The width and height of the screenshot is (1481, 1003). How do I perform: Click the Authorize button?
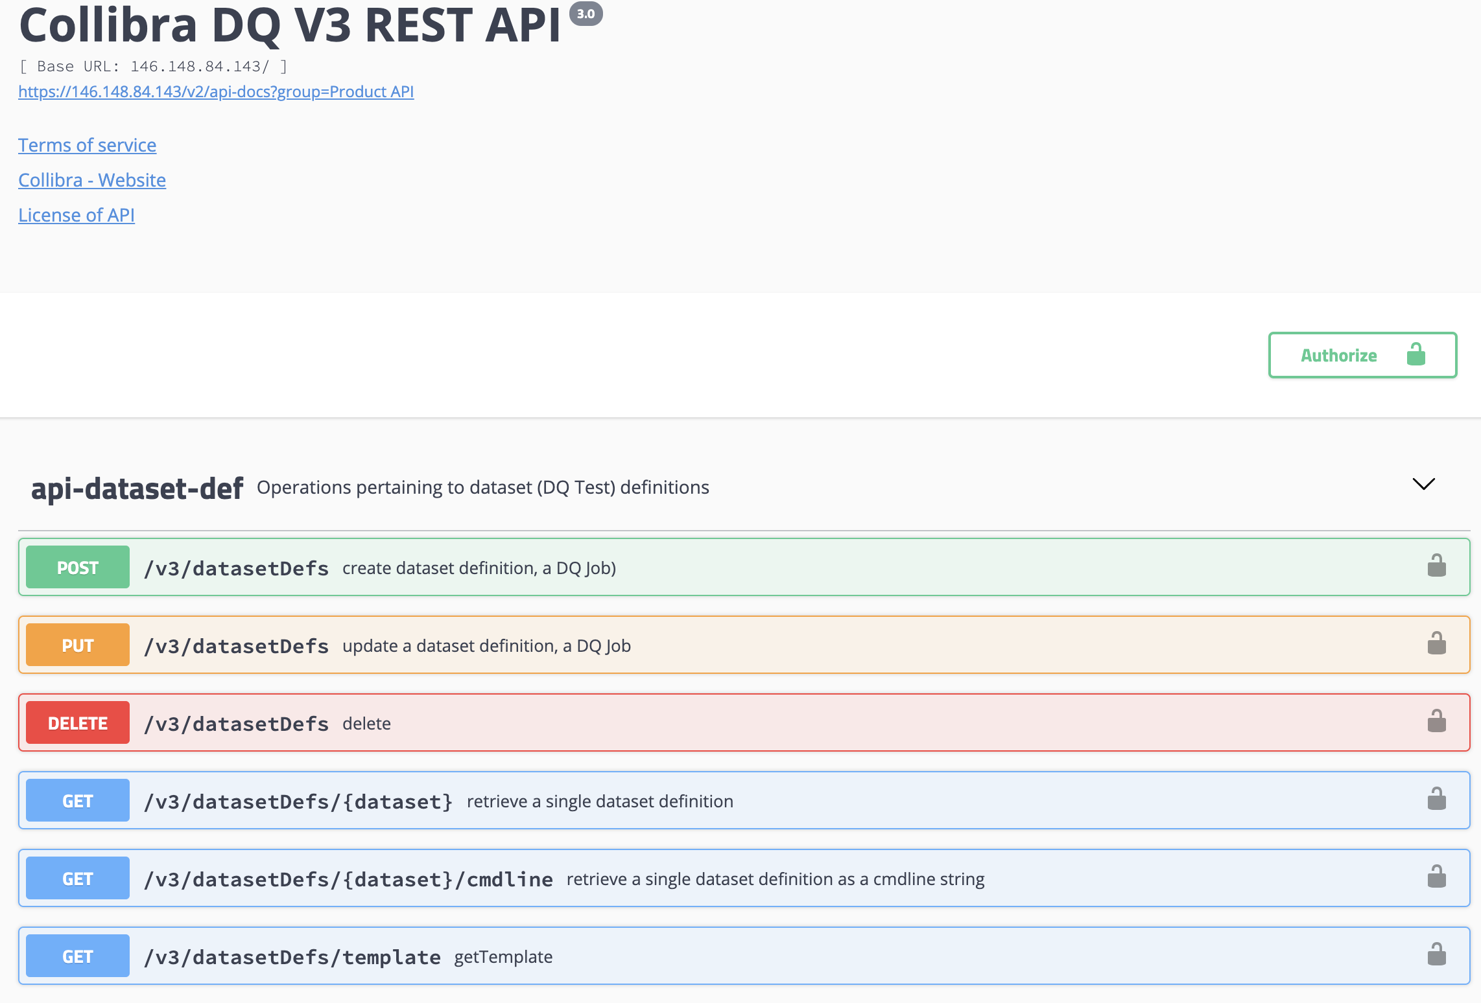click(x=1363, y=355)
